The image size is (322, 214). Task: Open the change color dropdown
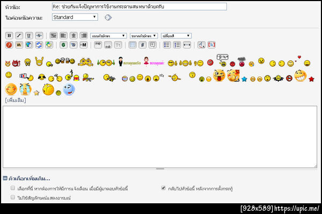click(176, 36)
